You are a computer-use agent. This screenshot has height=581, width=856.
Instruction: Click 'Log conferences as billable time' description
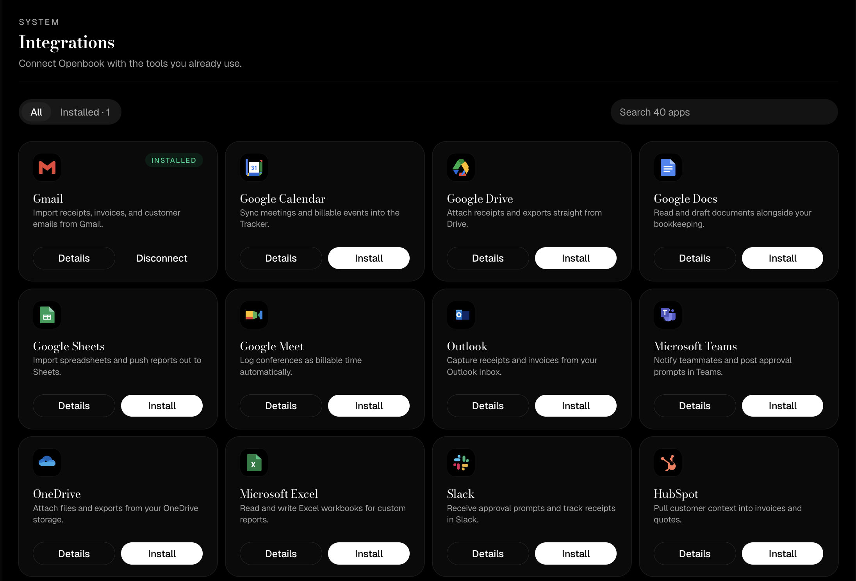click(x=301, y=366)
